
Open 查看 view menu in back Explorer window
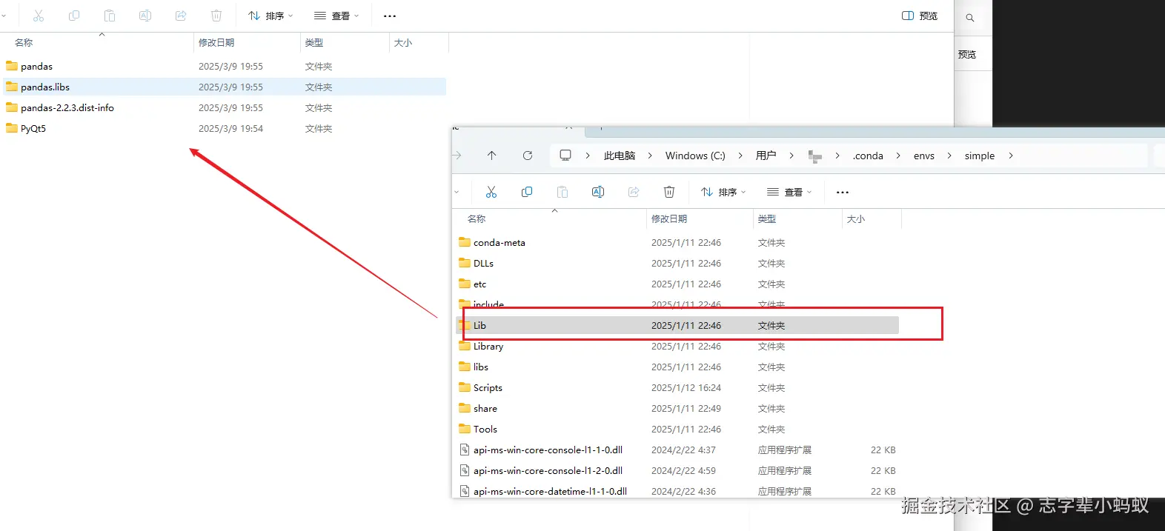point(336,16)
